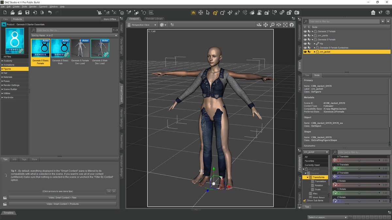
Task: Click the X Translate slider handle
Action: click(359, 160)
